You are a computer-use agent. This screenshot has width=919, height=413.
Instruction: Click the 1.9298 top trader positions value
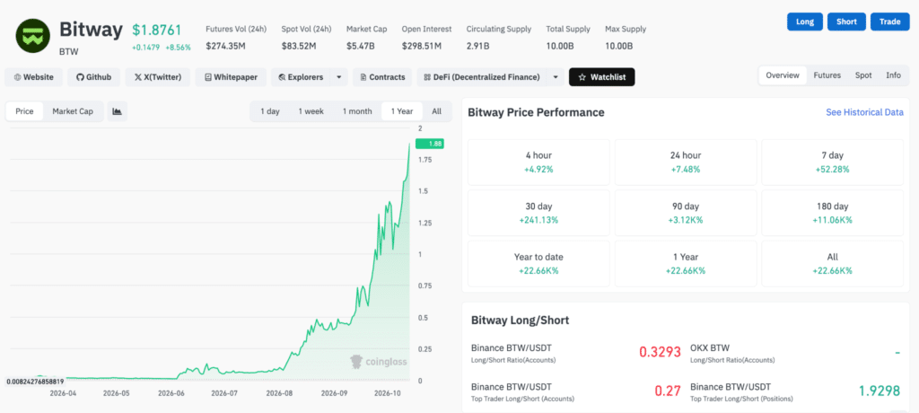coord(880,391)
